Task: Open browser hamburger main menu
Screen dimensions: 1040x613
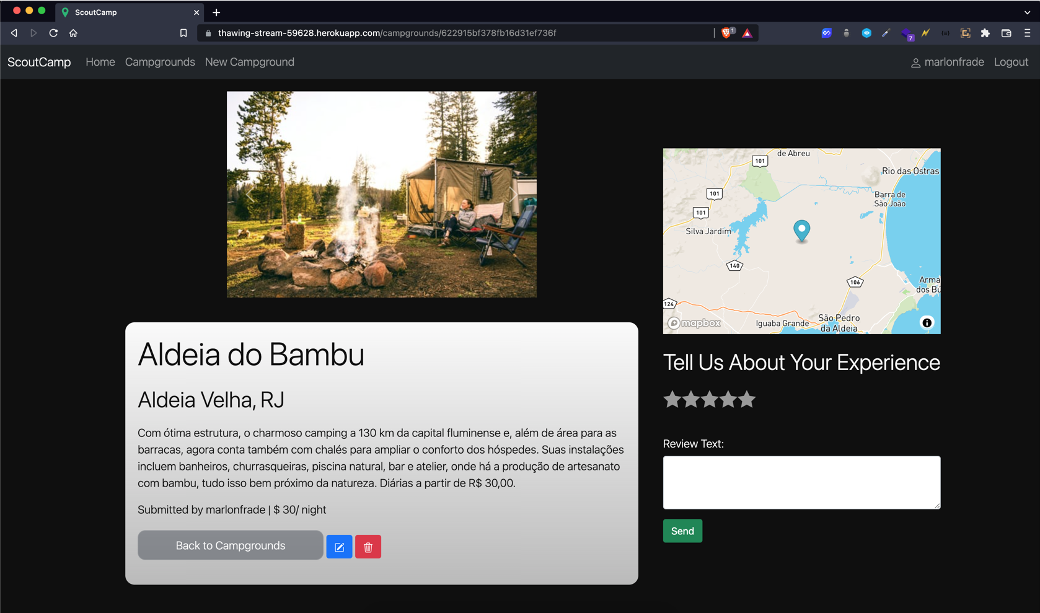Action: coord(1027,33)
